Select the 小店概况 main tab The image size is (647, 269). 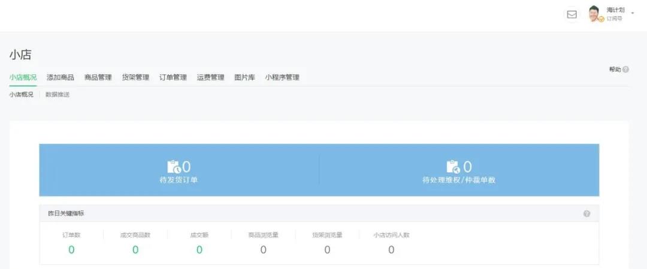coord(23,77)
